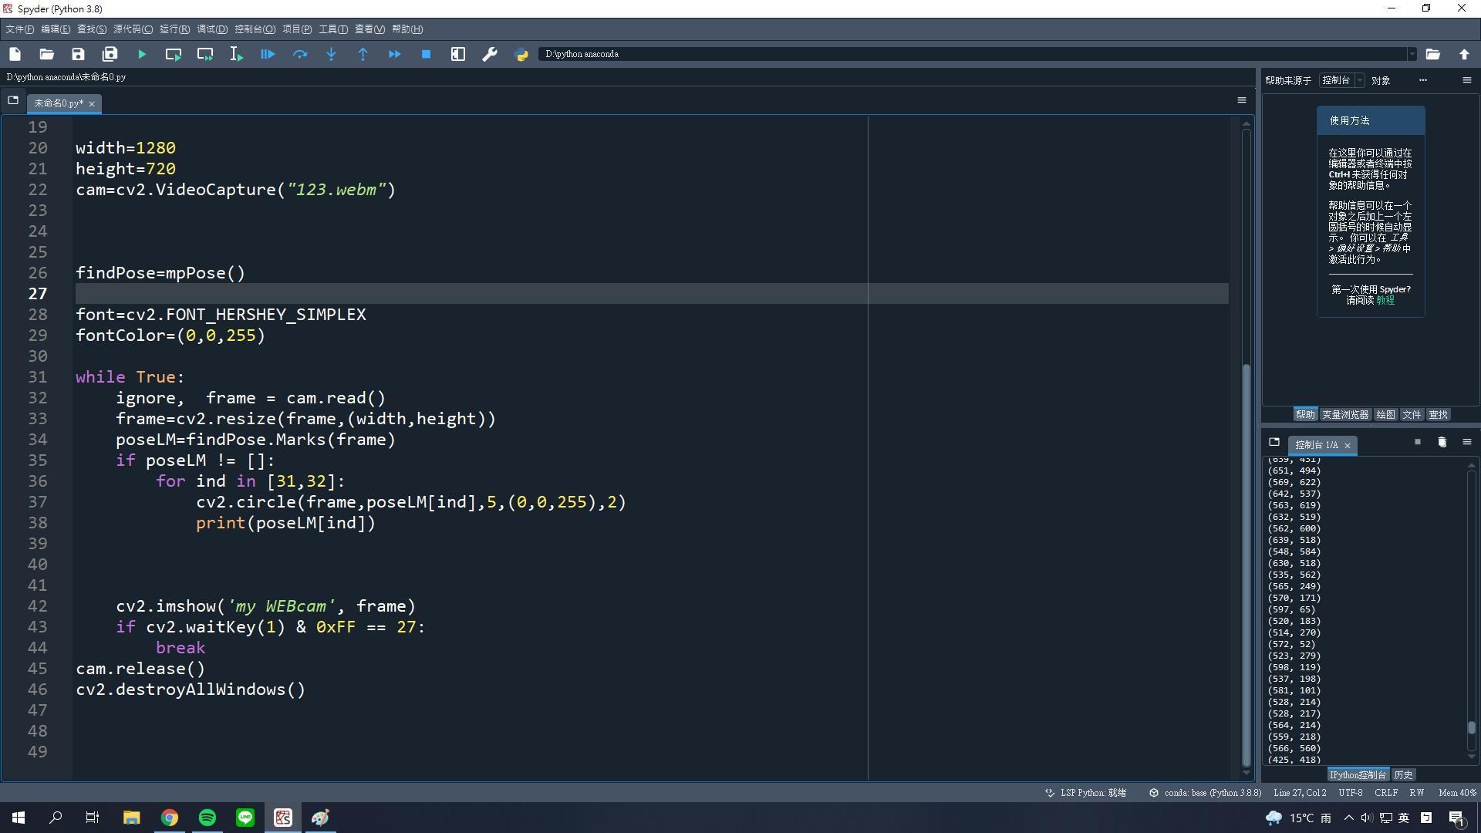The height and width of the screenshot is (833, 1481).
Task: Stop debugging with blue square
Action: tap(426, 54)
